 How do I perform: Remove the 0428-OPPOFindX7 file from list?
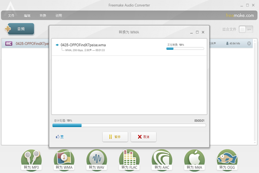[x=249, y=43]
